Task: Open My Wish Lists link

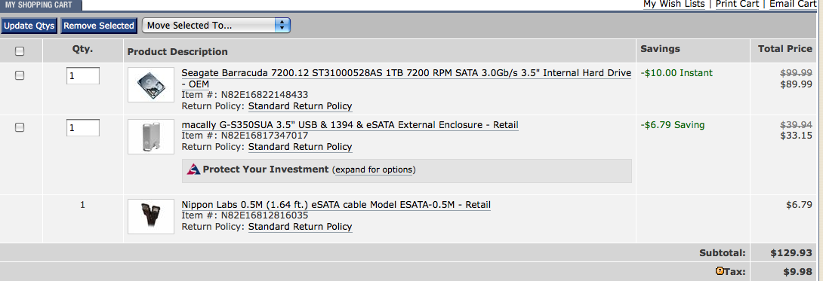Action: pos(674,5)
